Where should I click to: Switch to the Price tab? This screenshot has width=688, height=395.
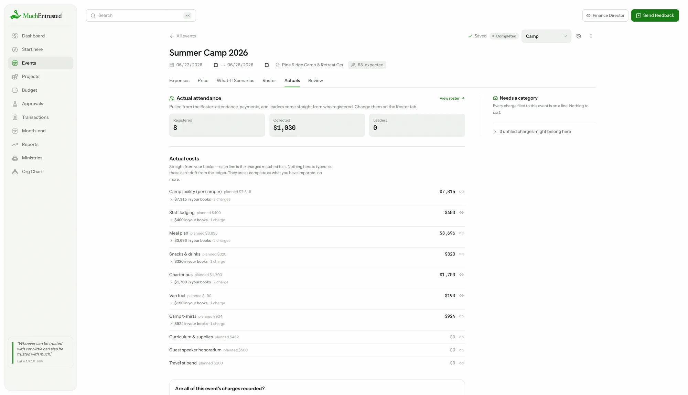[x=203, y=81]
